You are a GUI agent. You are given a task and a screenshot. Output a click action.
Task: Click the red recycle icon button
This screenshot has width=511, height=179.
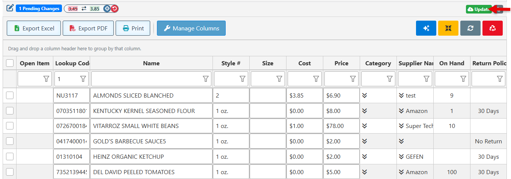(x=492, y=28)
